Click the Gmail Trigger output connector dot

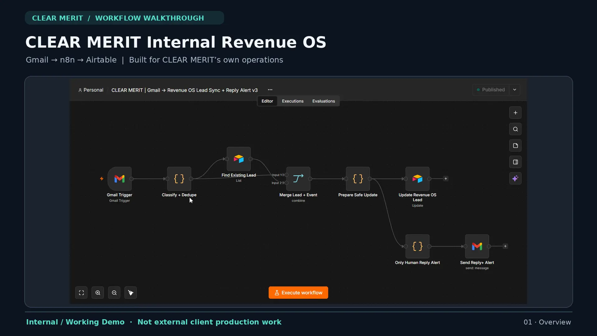(132, 179)
